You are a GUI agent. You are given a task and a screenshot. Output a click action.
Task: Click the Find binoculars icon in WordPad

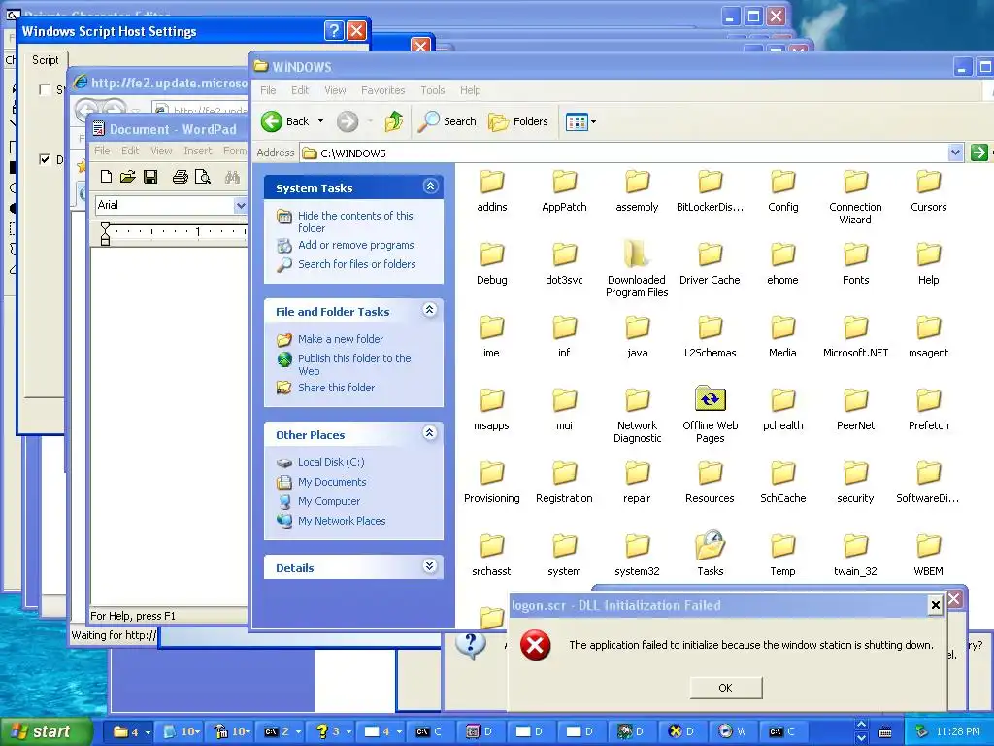click(232, 177)
